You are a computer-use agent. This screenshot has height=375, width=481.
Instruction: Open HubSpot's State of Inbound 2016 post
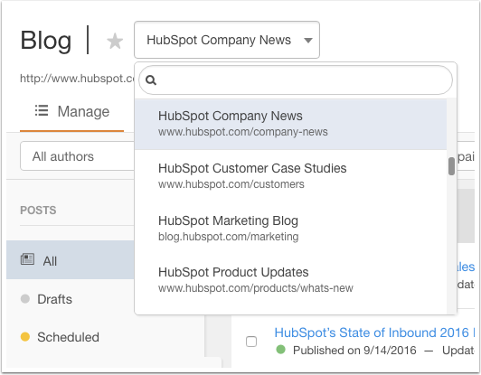pos(374,333)
